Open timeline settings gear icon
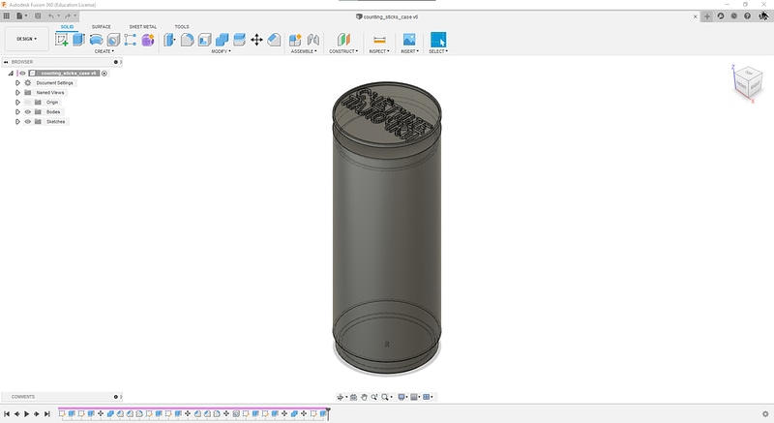This screenshot has height=423, width=774. tap(765, 413)
